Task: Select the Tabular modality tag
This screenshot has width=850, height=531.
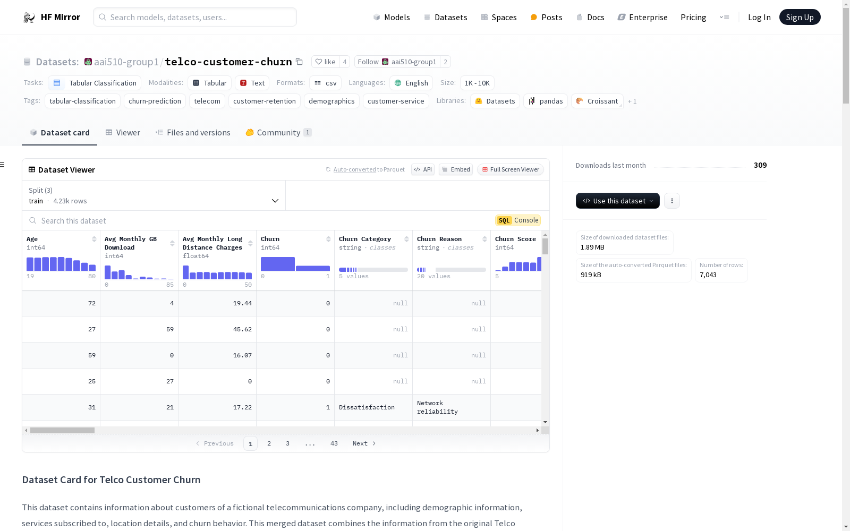Action: point(210,83)
